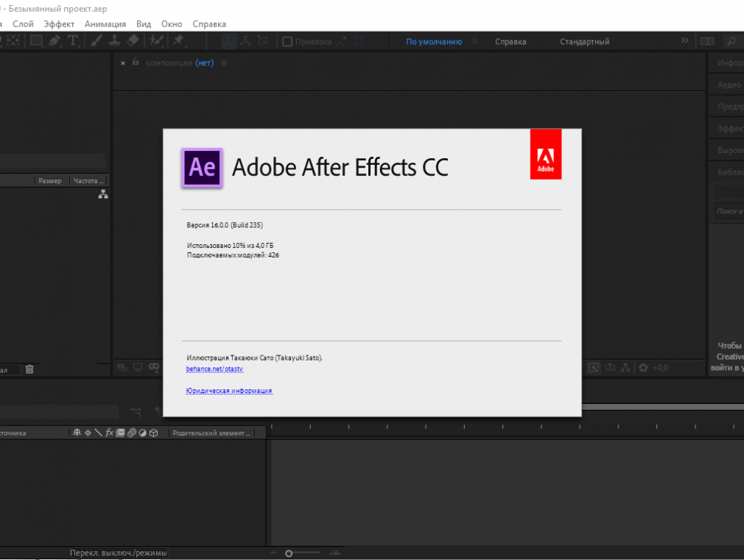This screenshot has height=560, width=744.
Task: Click the dashed-box snapping icon after Привязка
Action: 359,42
